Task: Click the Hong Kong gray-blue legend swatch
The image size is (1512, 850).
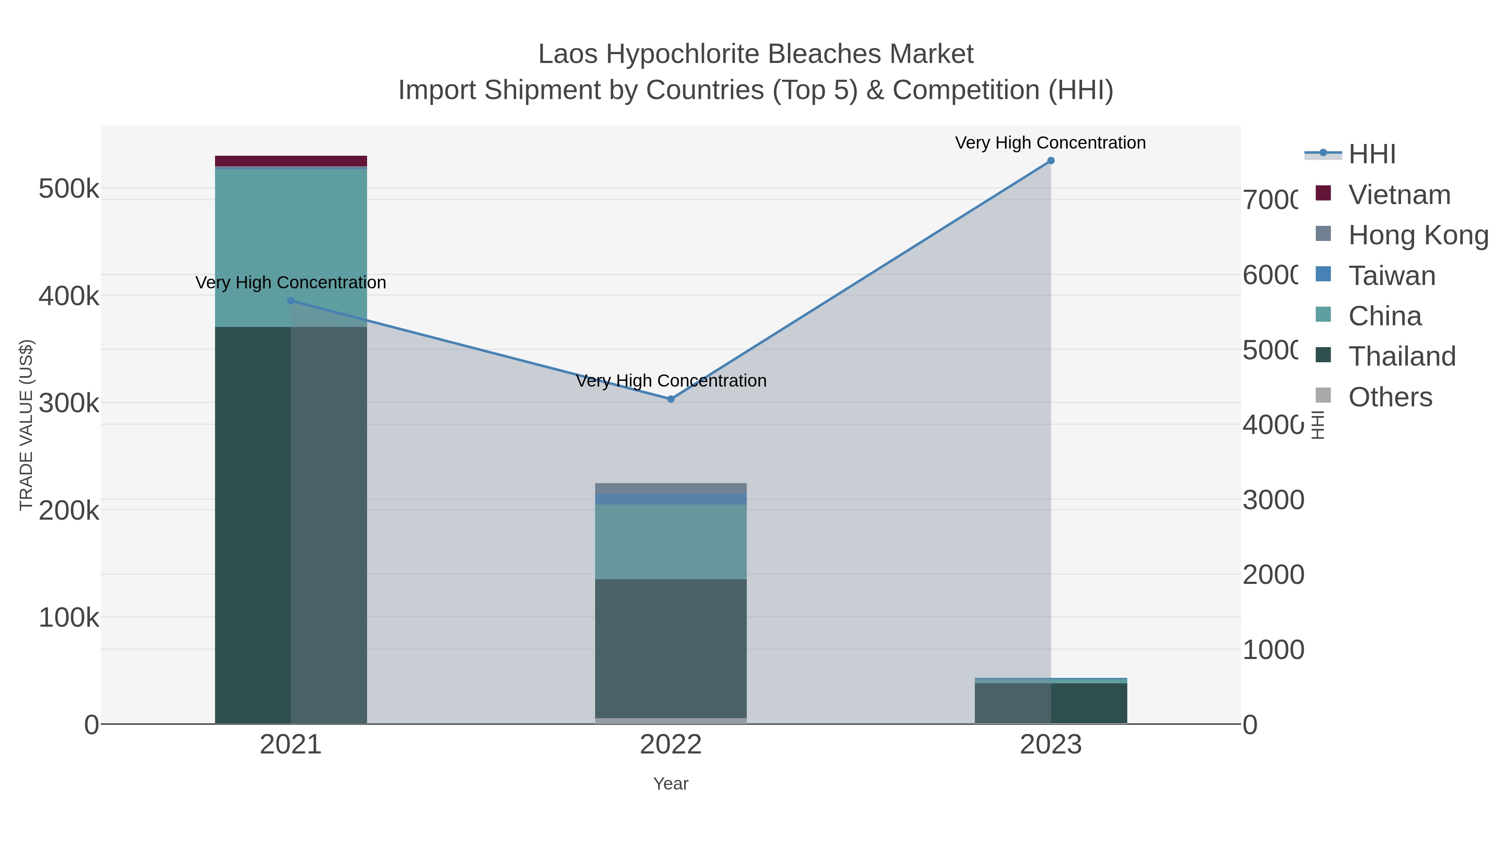Action: pos(1323,233)
